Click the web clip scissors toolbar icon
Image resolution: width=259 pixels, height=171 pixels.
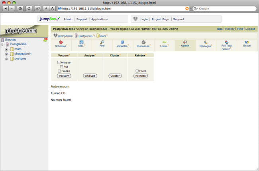37,8
